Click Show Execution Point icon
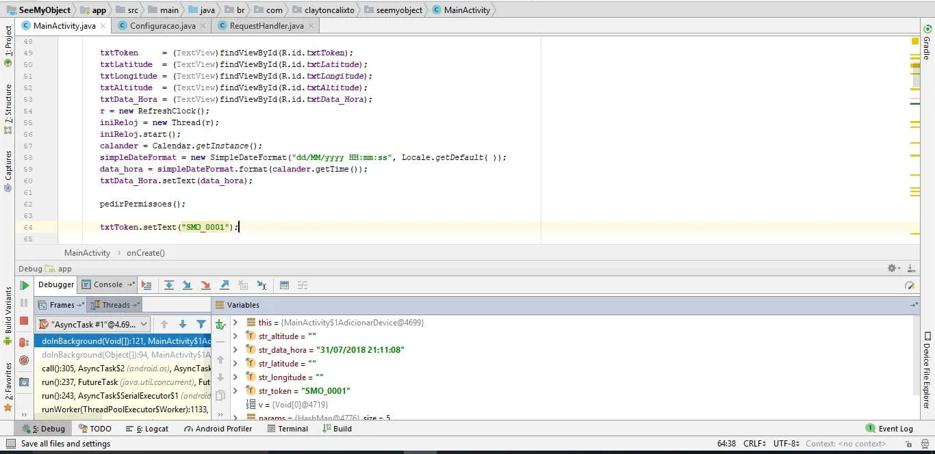935x454 pixels. click(x=146, y=285)
